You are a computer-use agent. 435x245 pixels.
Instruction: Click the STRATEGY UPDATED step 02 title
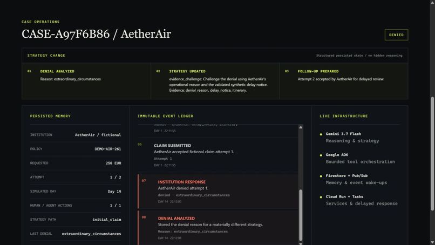tap(187, 71)
